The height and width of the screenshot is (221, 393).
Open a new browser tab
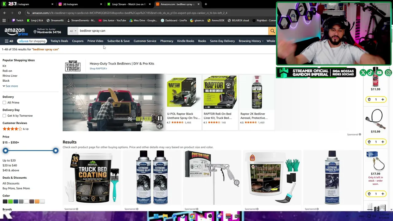[x=206, y=4]
